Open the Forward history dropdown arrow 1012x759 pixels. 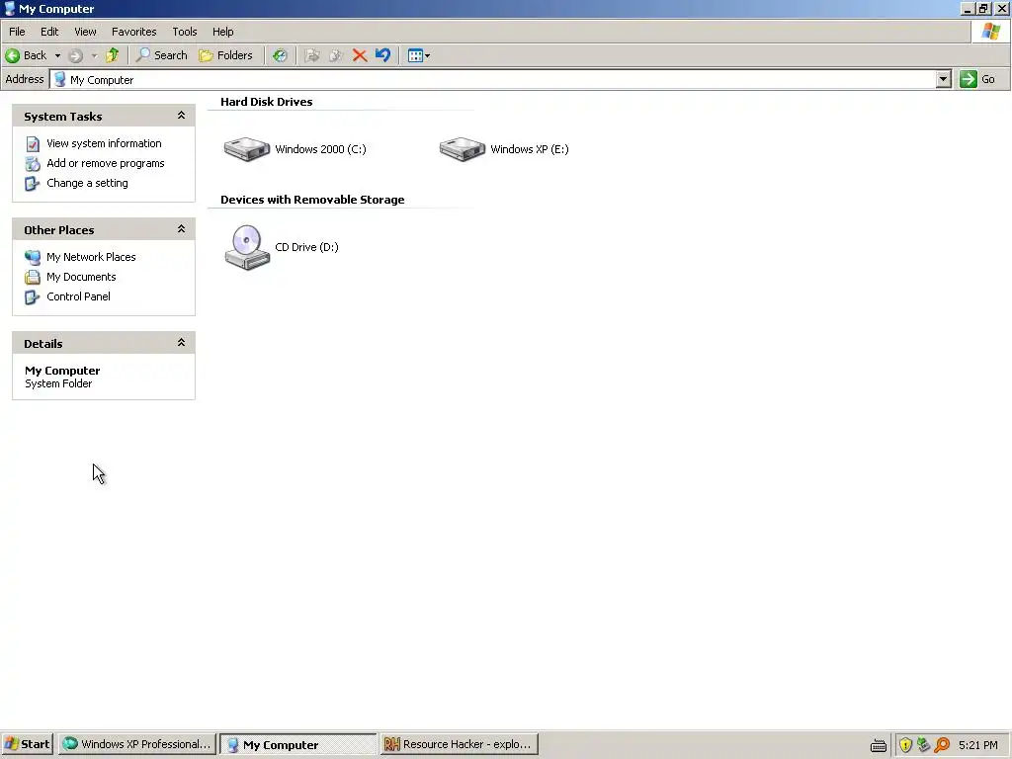click(x=94, y=56)
